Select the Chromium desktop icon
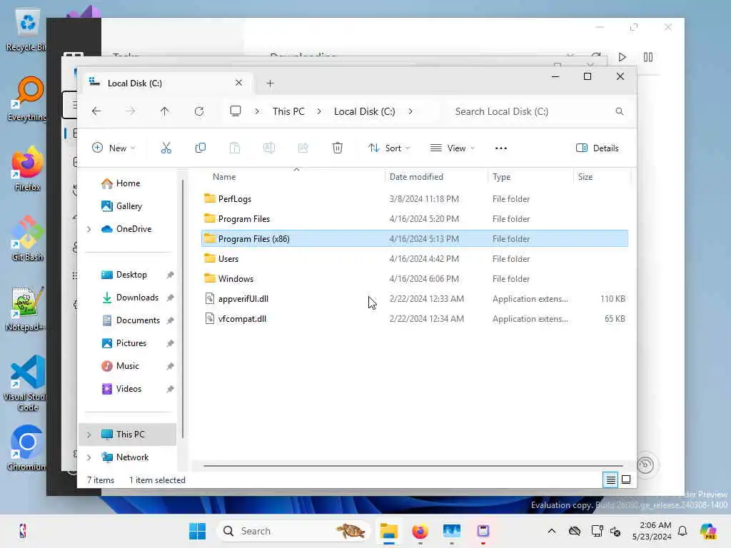The image size is (731, 548). coord(27,448)
